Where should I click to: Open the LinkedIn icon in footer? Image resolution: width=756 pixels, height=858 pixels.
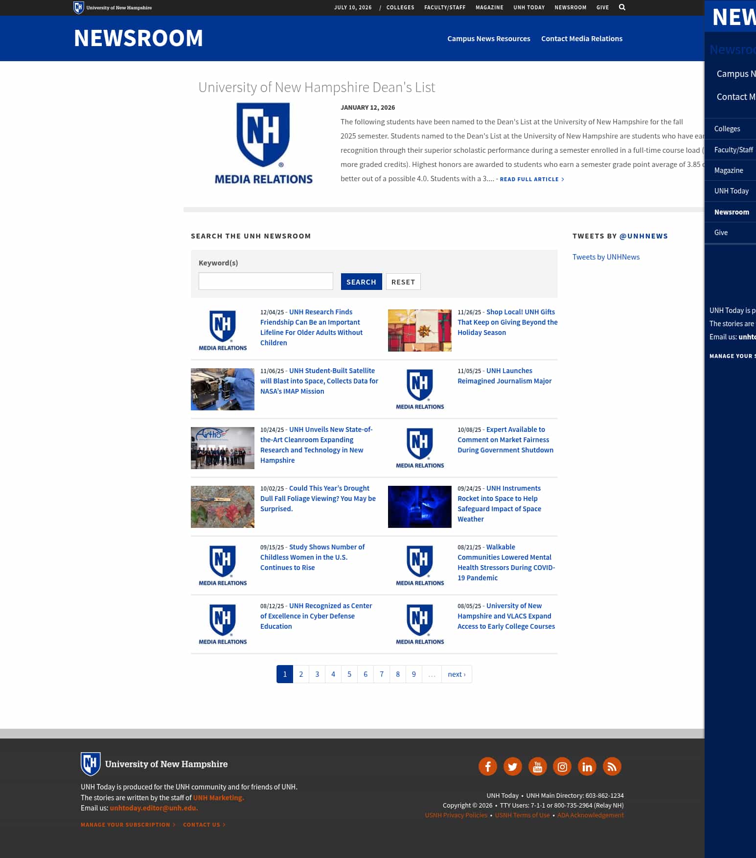point(587,766)
